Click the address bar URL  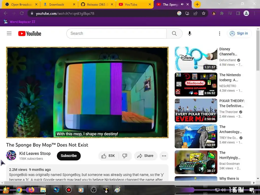tap(65, 13)
